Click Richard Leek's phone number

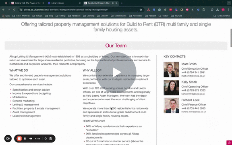(x=193, y=108)
